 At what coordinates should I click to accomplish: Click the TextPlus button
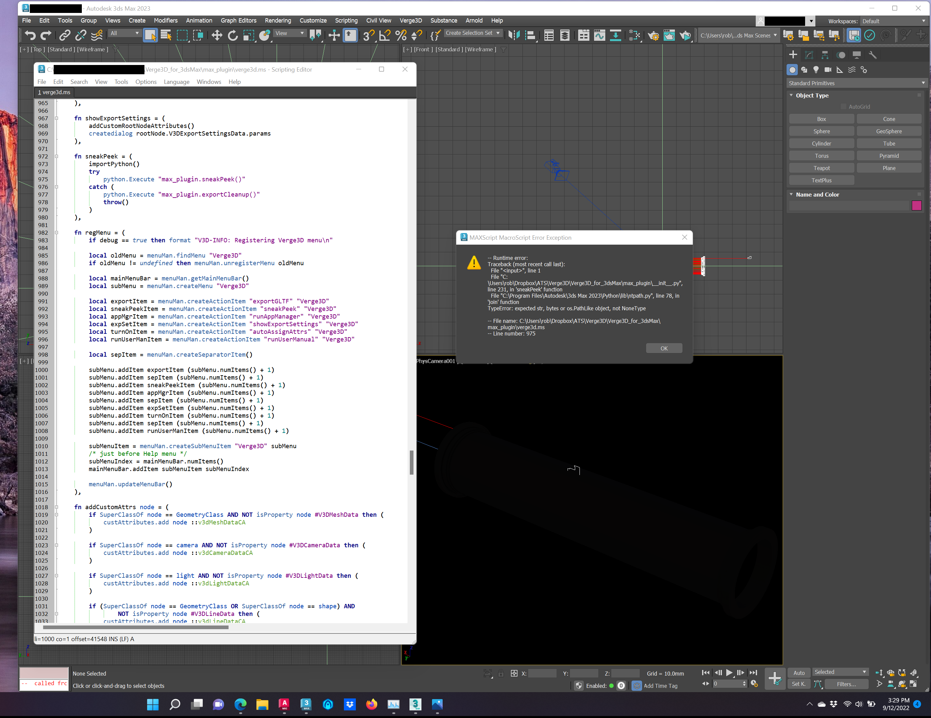coord(821,180)
